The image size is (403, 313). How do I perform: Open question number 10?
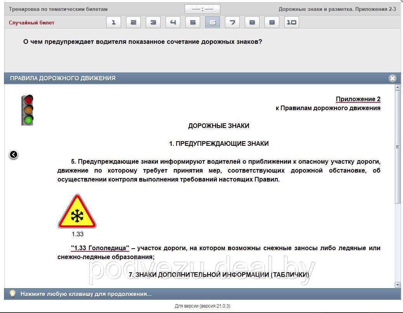[292, 22]
